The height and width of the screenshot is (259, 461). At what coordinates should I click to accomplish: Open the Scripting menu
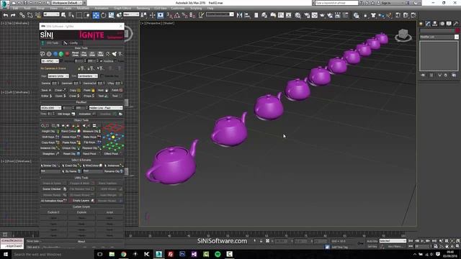[196, 9]
